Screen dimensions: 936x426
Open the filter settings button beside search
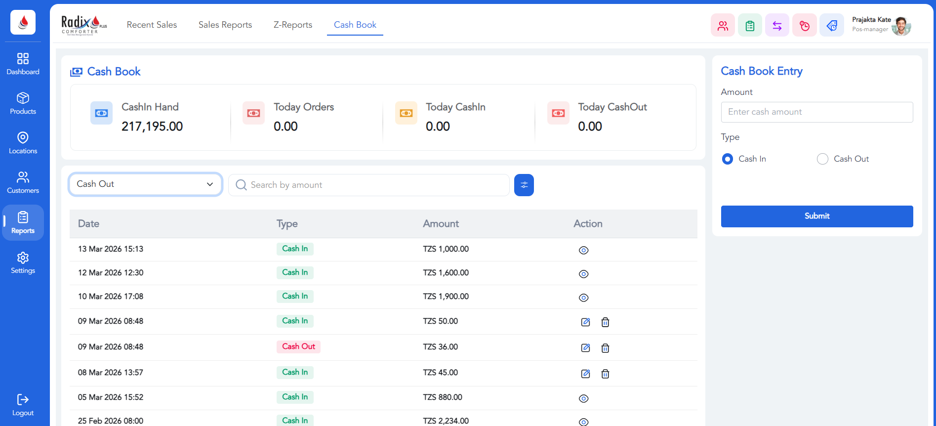pyautogui.click(x=524, y=185)
